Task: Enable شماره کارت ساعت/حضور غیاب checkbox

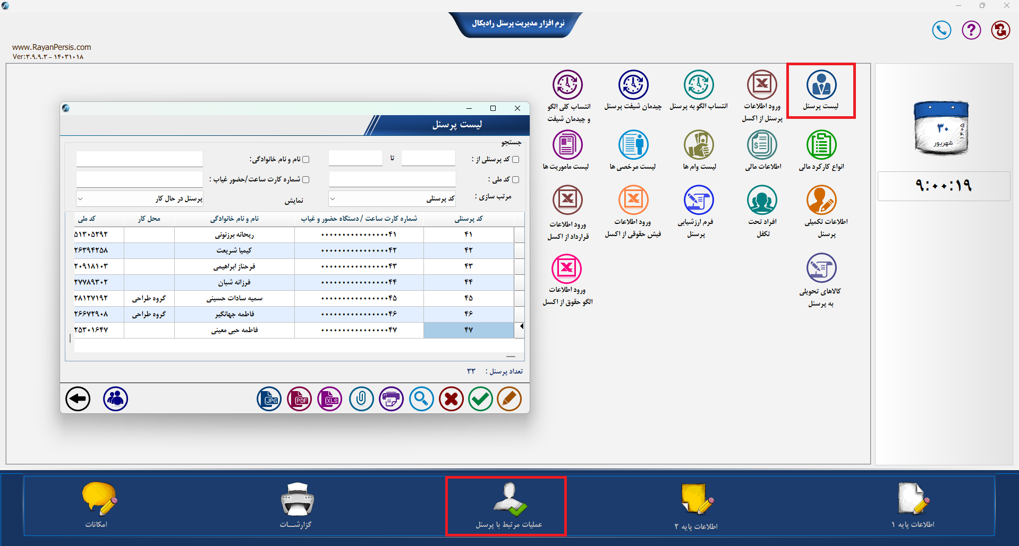Action: (305, 179)
